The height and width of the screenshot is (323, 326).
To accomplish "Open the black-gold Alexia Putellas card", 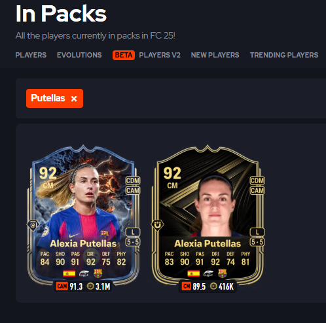I will [208, 214].
